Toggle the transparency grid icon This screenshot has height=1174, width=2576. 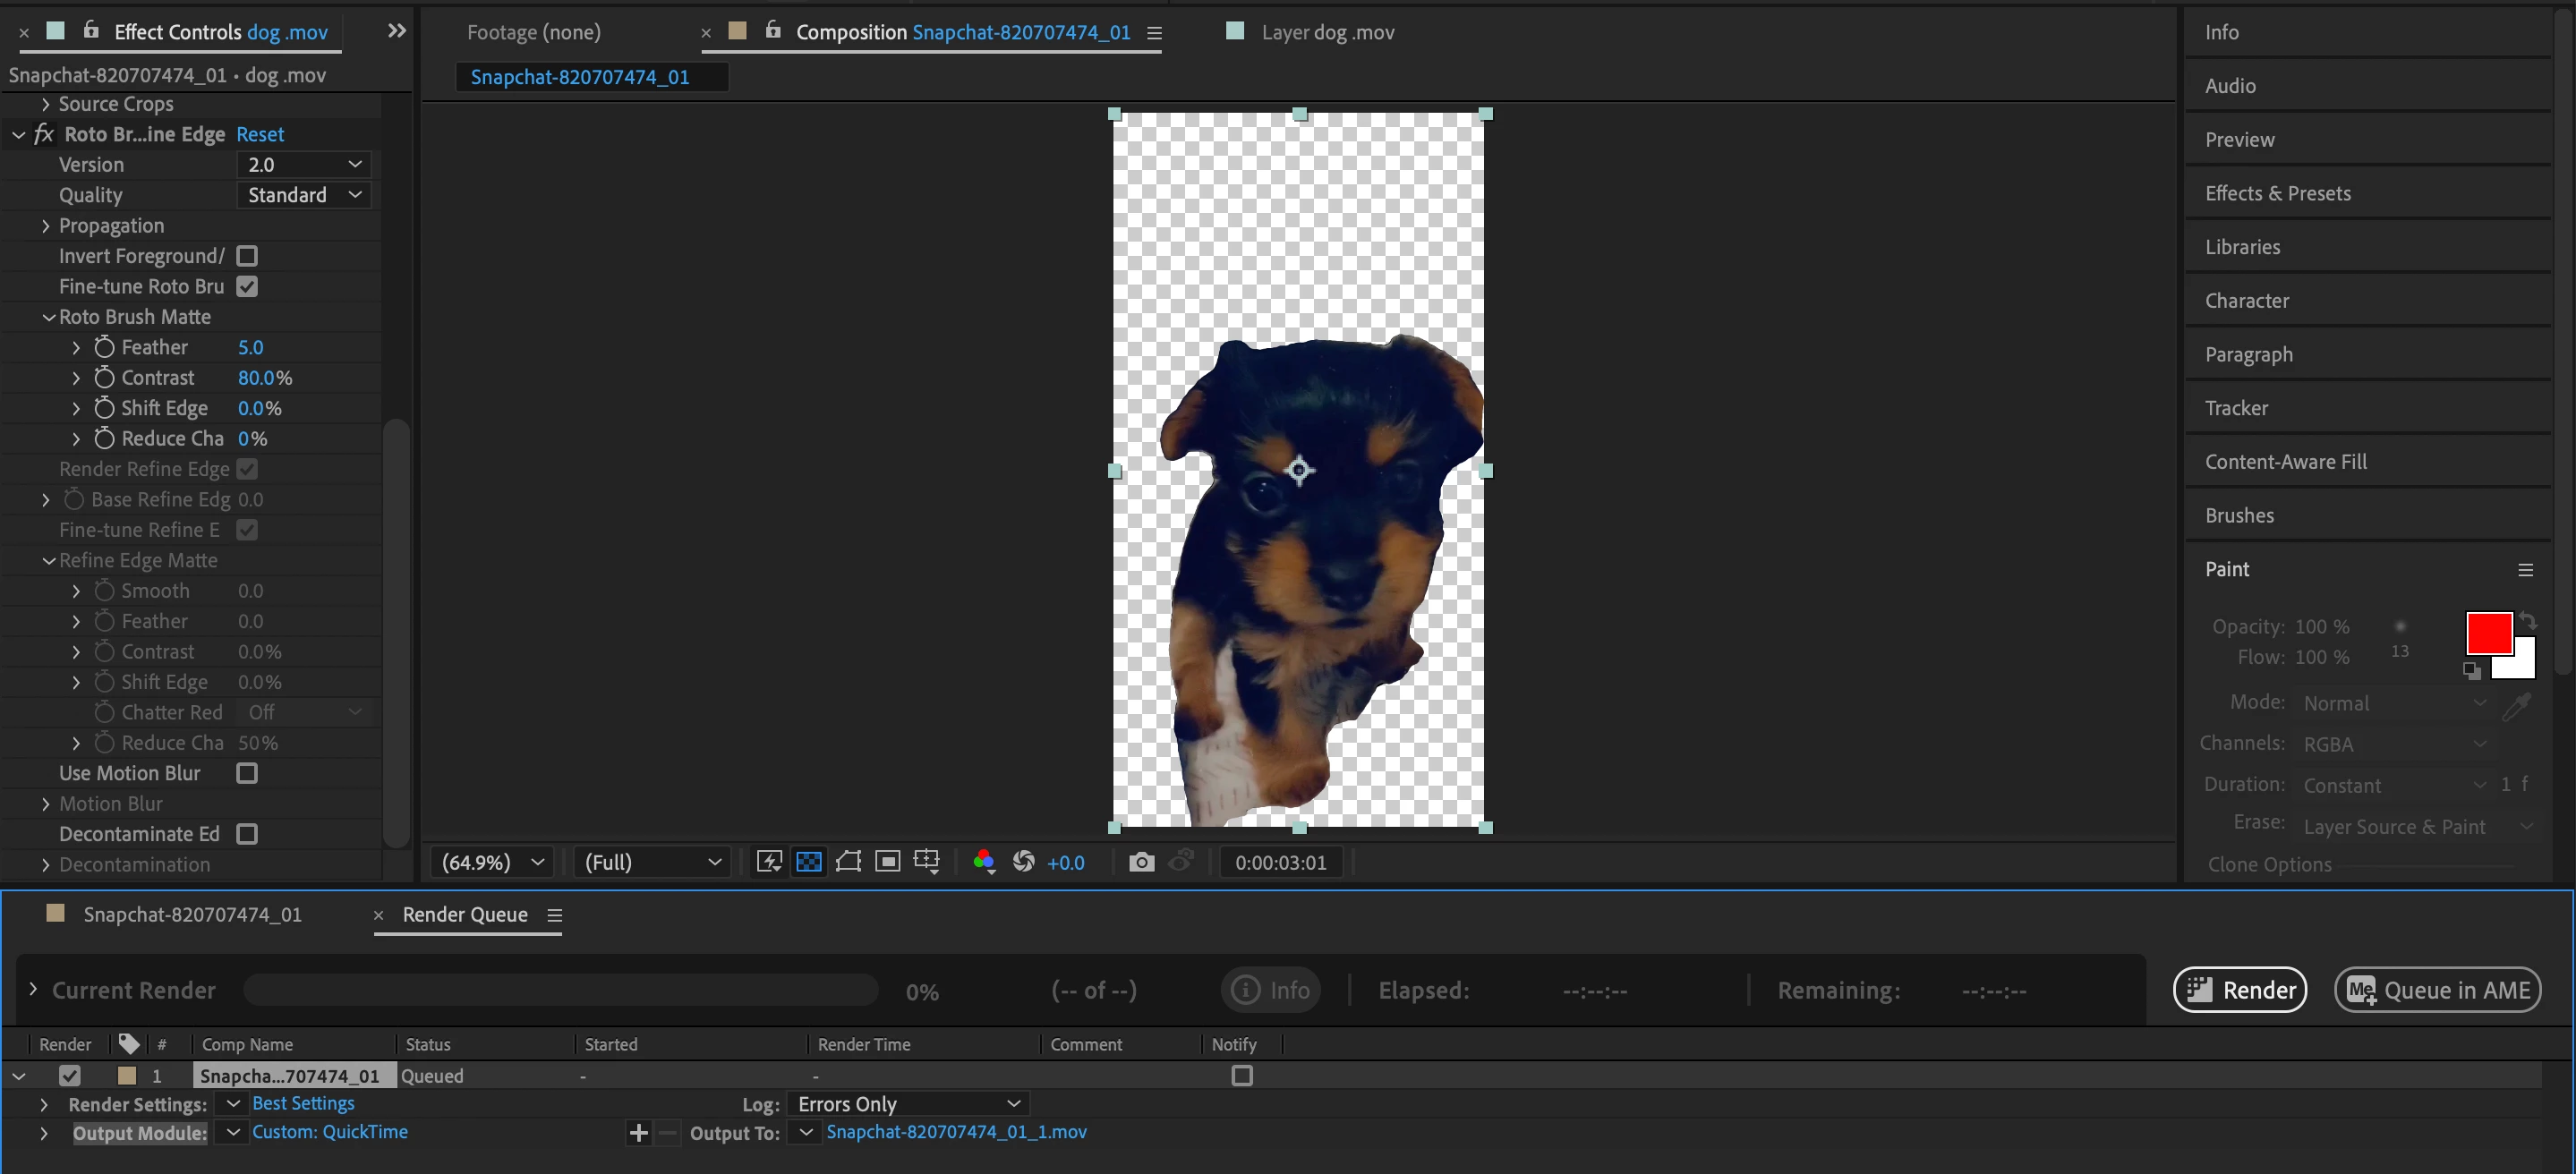808,862
